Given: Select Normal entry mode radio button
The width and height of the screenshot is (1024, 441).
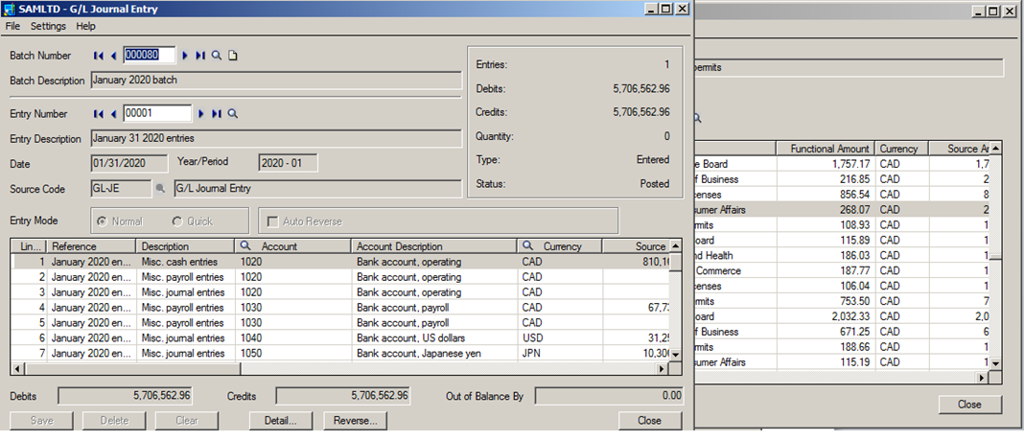Looking at the screenshot, I should click(x=103, y=221).
